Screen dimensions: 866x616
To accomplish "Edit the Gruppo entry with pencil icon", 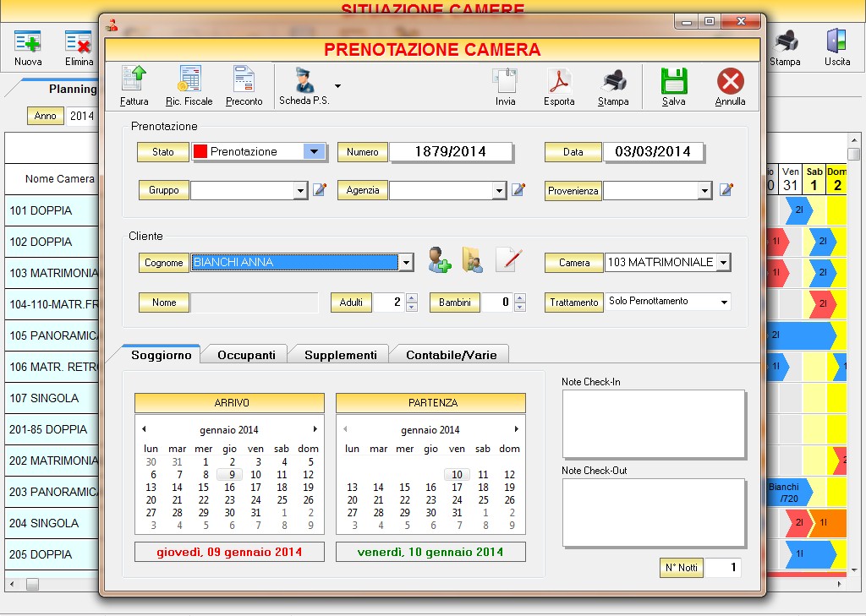I will [320, 190].
